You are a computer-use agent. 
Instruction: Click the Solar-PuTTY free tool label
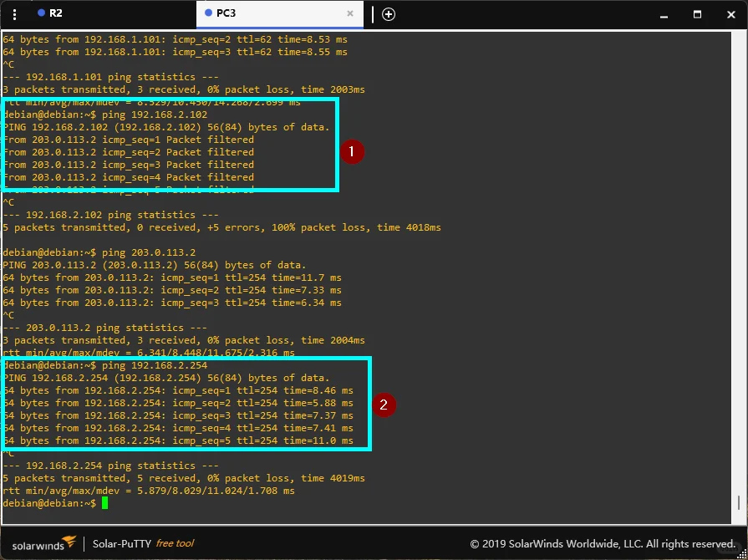pyautogui.click(x=143, y=543)
